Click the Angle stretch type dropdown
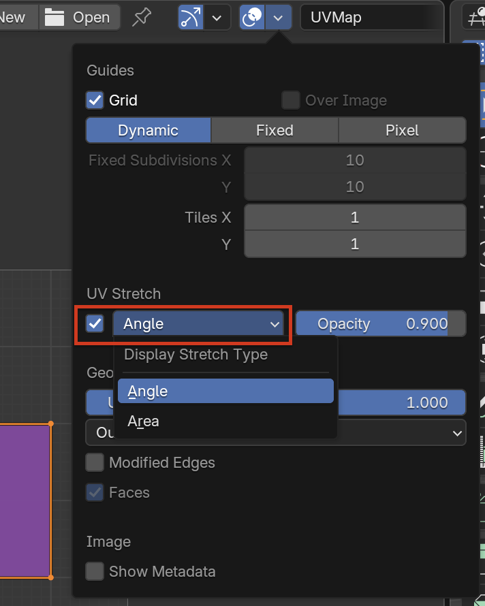The width and height of the screenshot is (485, 606). (x=202, y=324)
